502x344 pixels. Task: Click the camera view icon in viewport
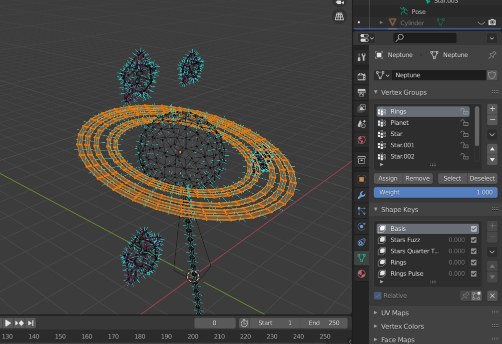click(x=339, y=2)
